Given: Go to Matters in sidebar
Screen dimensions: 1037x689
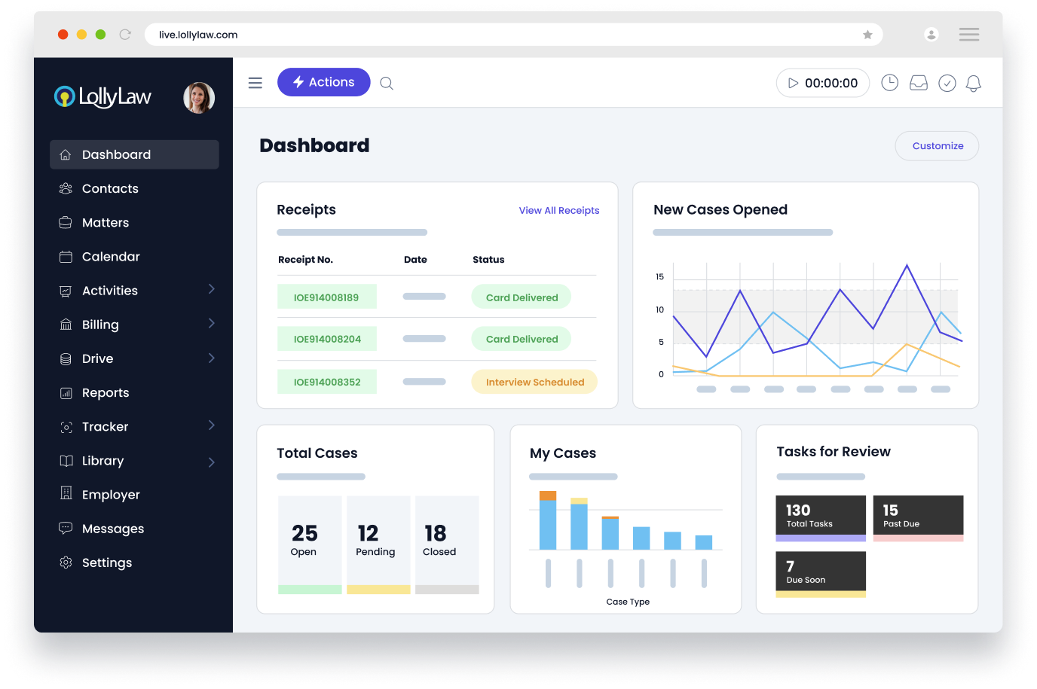Looking at the screenshot, I should [106, 223].
